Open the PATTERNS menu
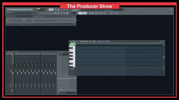Viewport: 179px width, 100px height. pos(17,10)
